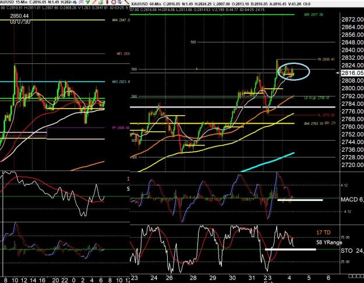Viewport: 364px width, 283px height.
Task: Click the 2872.00 price axis label
Action: tap(352, 19)
